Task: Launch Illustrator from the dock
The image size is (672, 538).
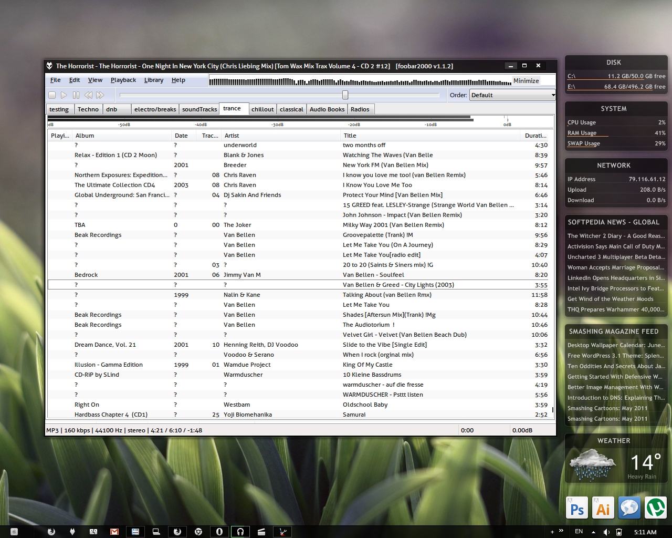Action: tap(603, 508)
